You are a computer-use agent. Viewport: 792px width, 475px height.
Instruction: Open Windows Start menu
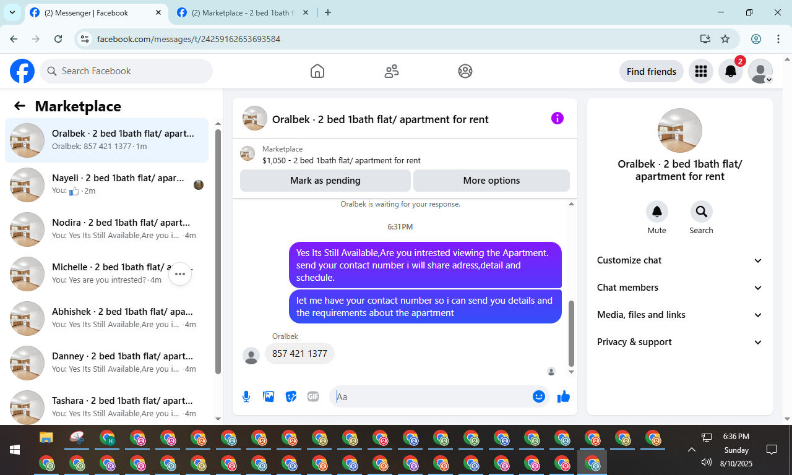14,450
